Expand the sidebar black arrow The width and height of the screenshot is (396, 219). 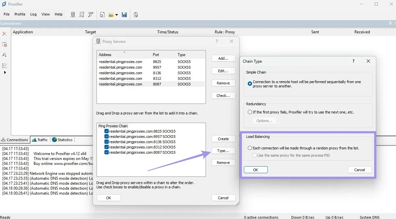pyautogui.click(x=5, y=72)
